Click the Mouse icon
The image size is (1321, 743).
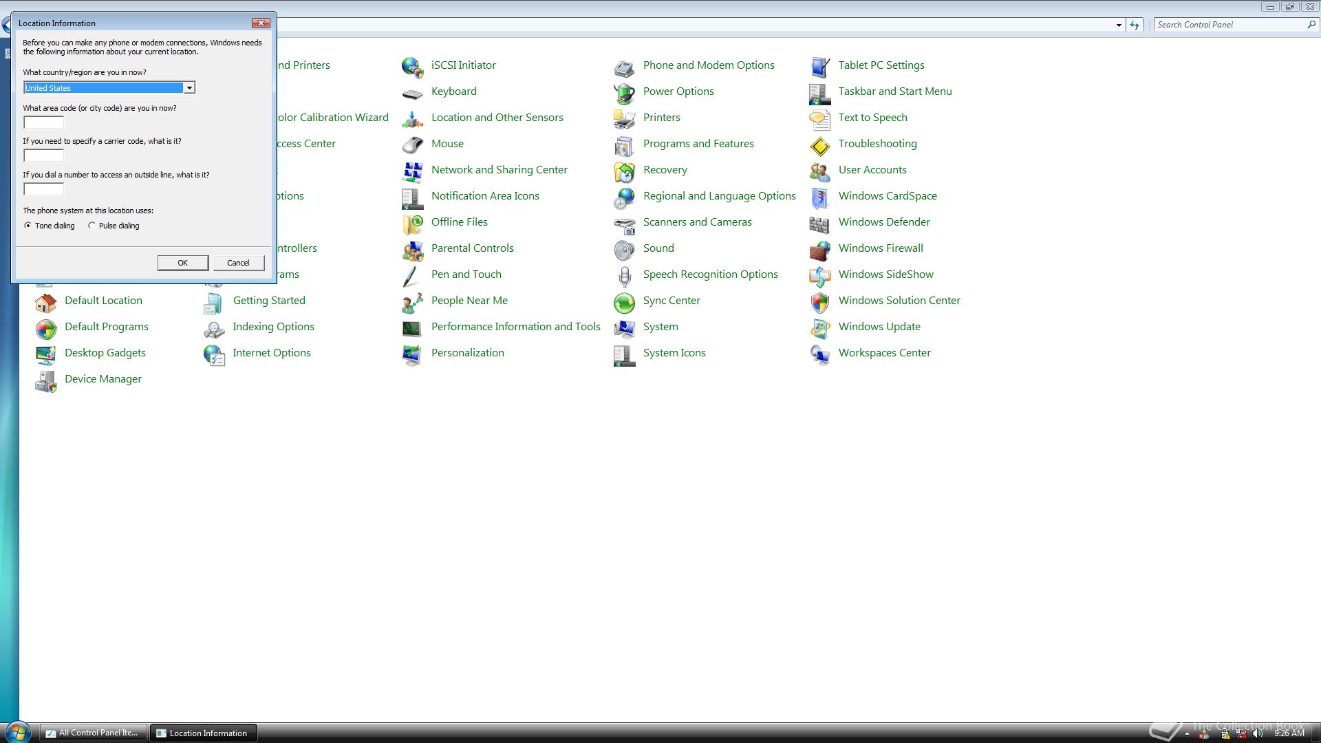point(412,145)
